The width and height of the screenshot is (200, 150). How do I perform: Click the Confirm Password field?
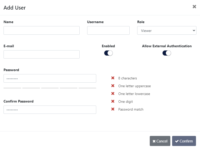pos(50,110)
